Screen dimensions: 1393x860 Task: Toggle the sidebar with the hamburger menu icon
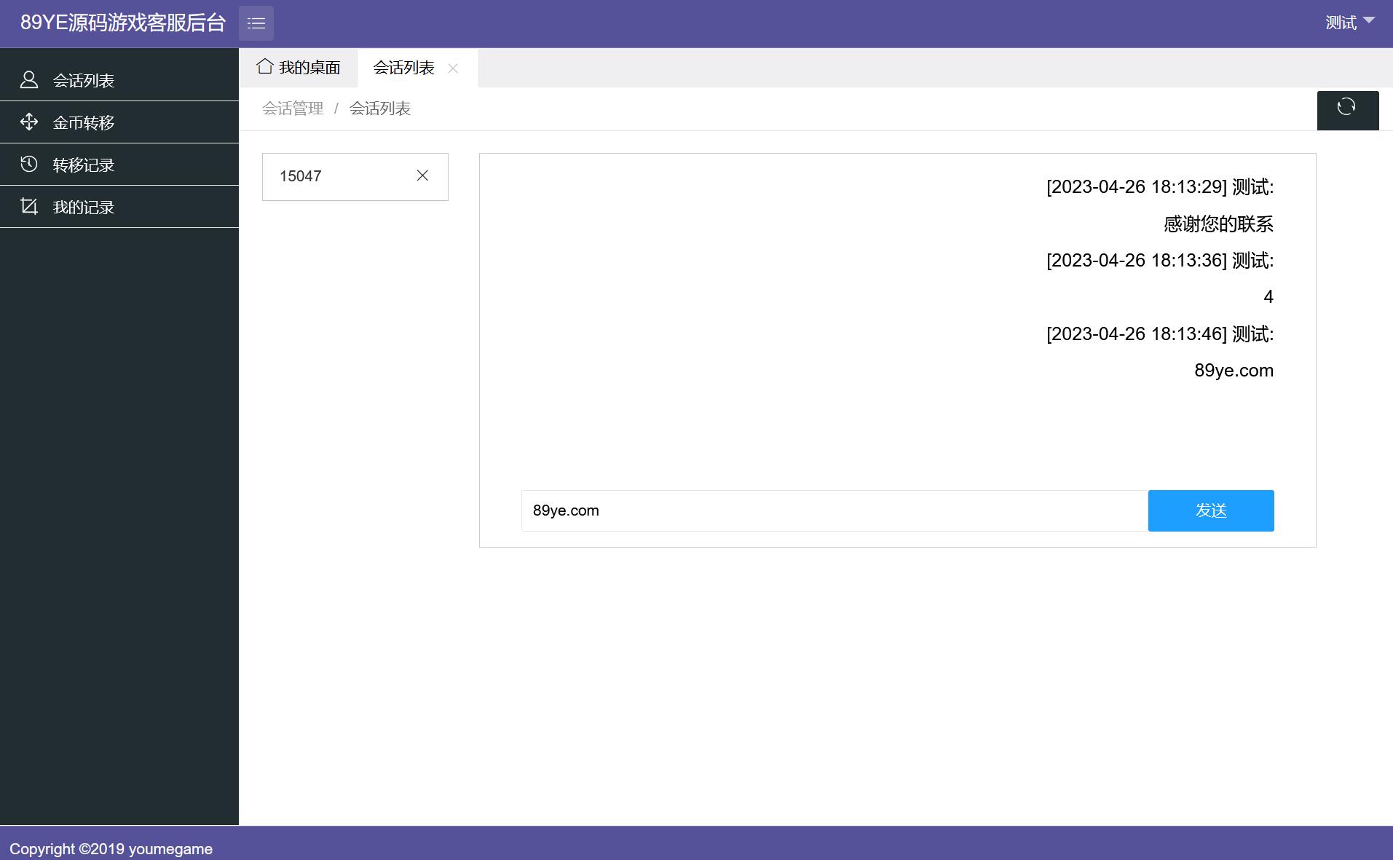[x=256, y=23]
